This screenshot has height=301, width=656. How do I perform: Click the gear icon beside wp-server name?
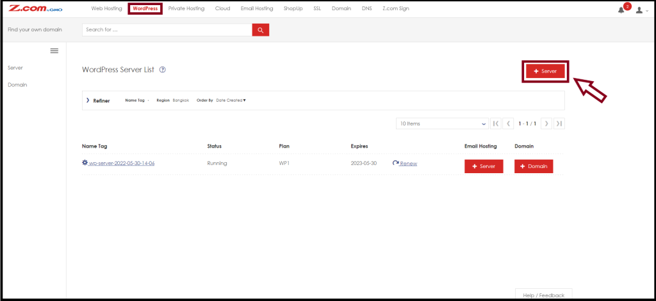85,163
